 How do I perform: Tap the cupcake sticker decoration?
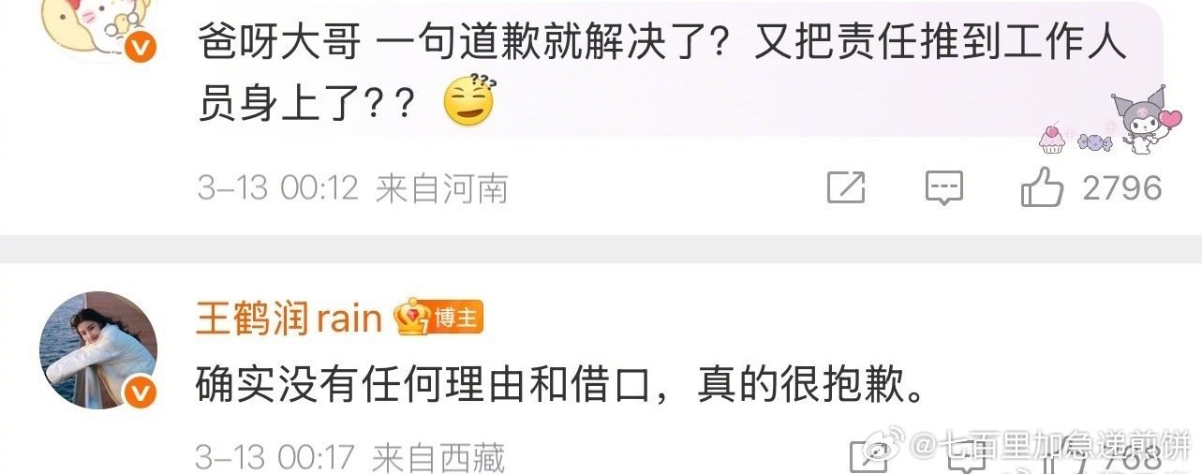click(x=1053, y=140)
